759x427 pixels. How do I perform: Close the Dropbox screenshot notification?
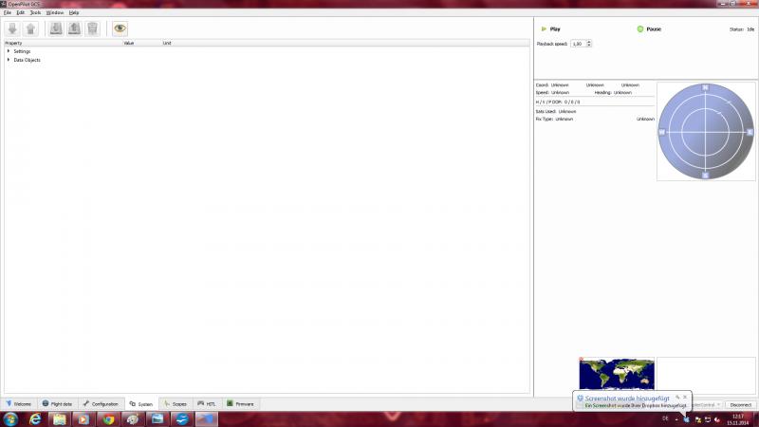tap(685, 397)
